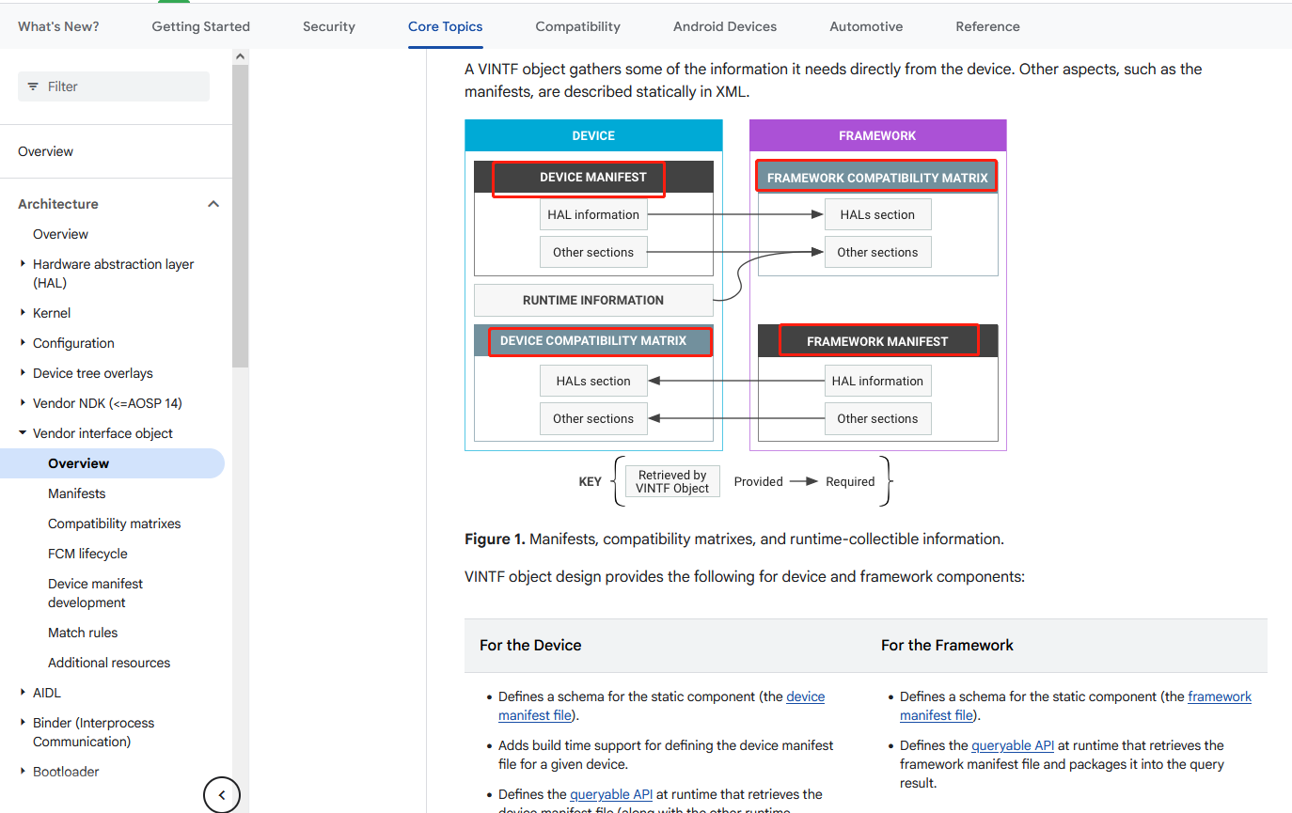
Task: Click the sidebar scroll-up arrow
Action: [241, 56]
